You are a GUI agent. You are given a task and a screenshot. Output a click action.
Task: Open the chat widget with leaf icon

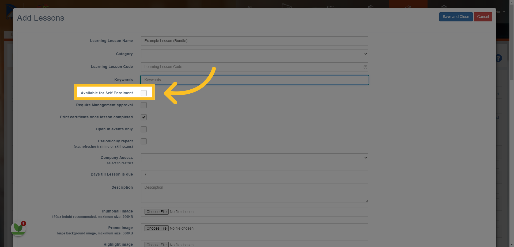18,229
